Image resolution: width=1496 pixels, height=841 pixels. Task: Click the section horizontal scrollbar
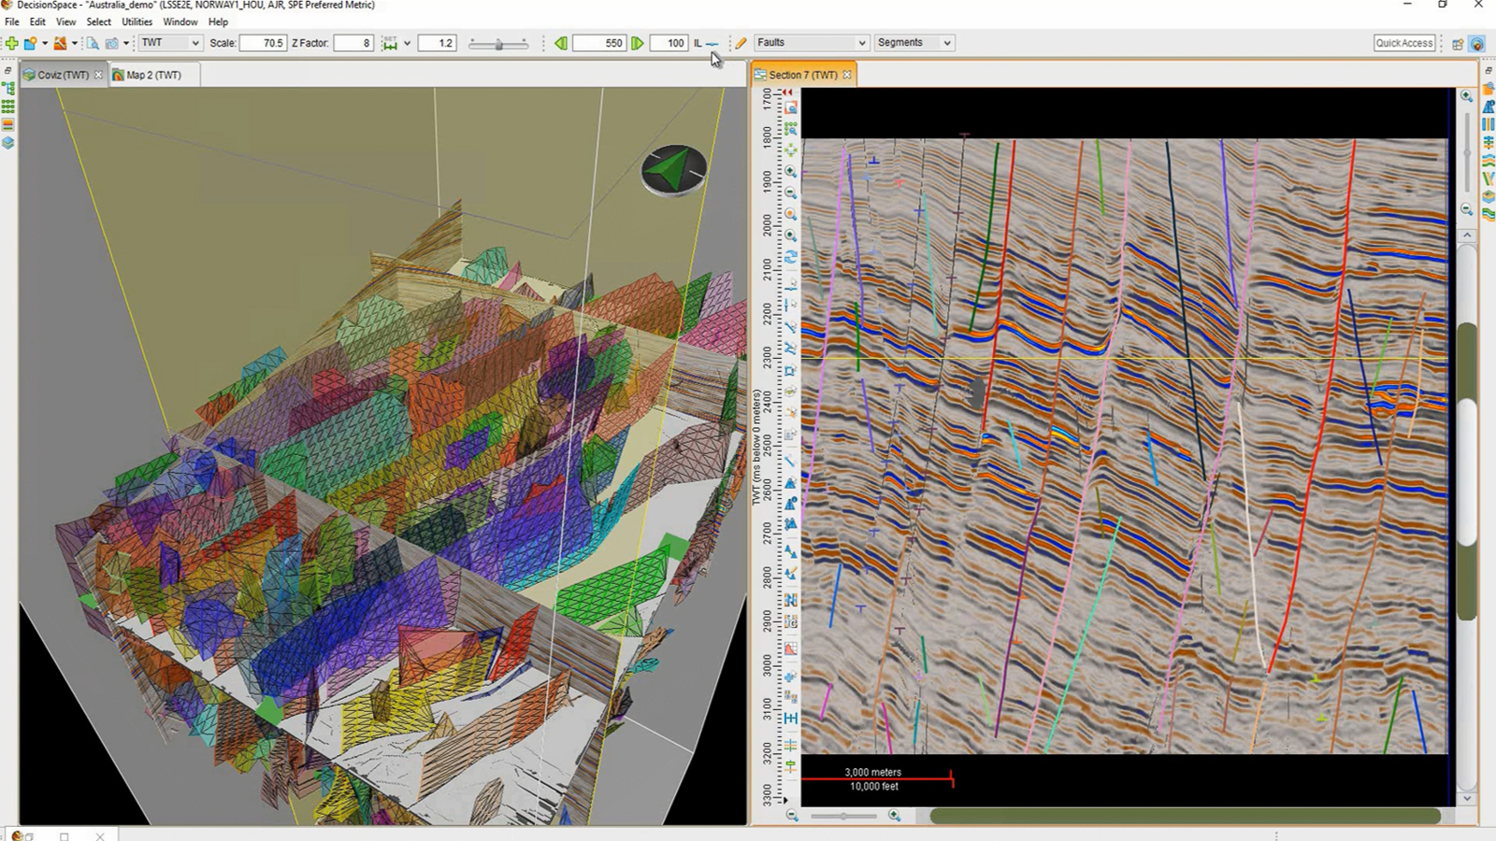(x=1185, y=816)
